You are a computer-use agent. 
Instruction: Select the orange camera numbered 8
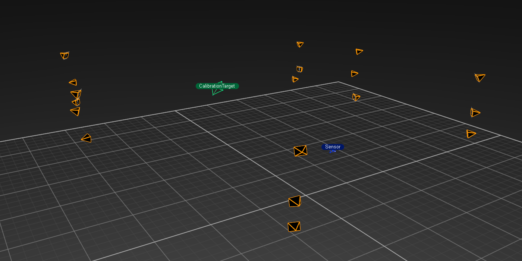(299, 69)
